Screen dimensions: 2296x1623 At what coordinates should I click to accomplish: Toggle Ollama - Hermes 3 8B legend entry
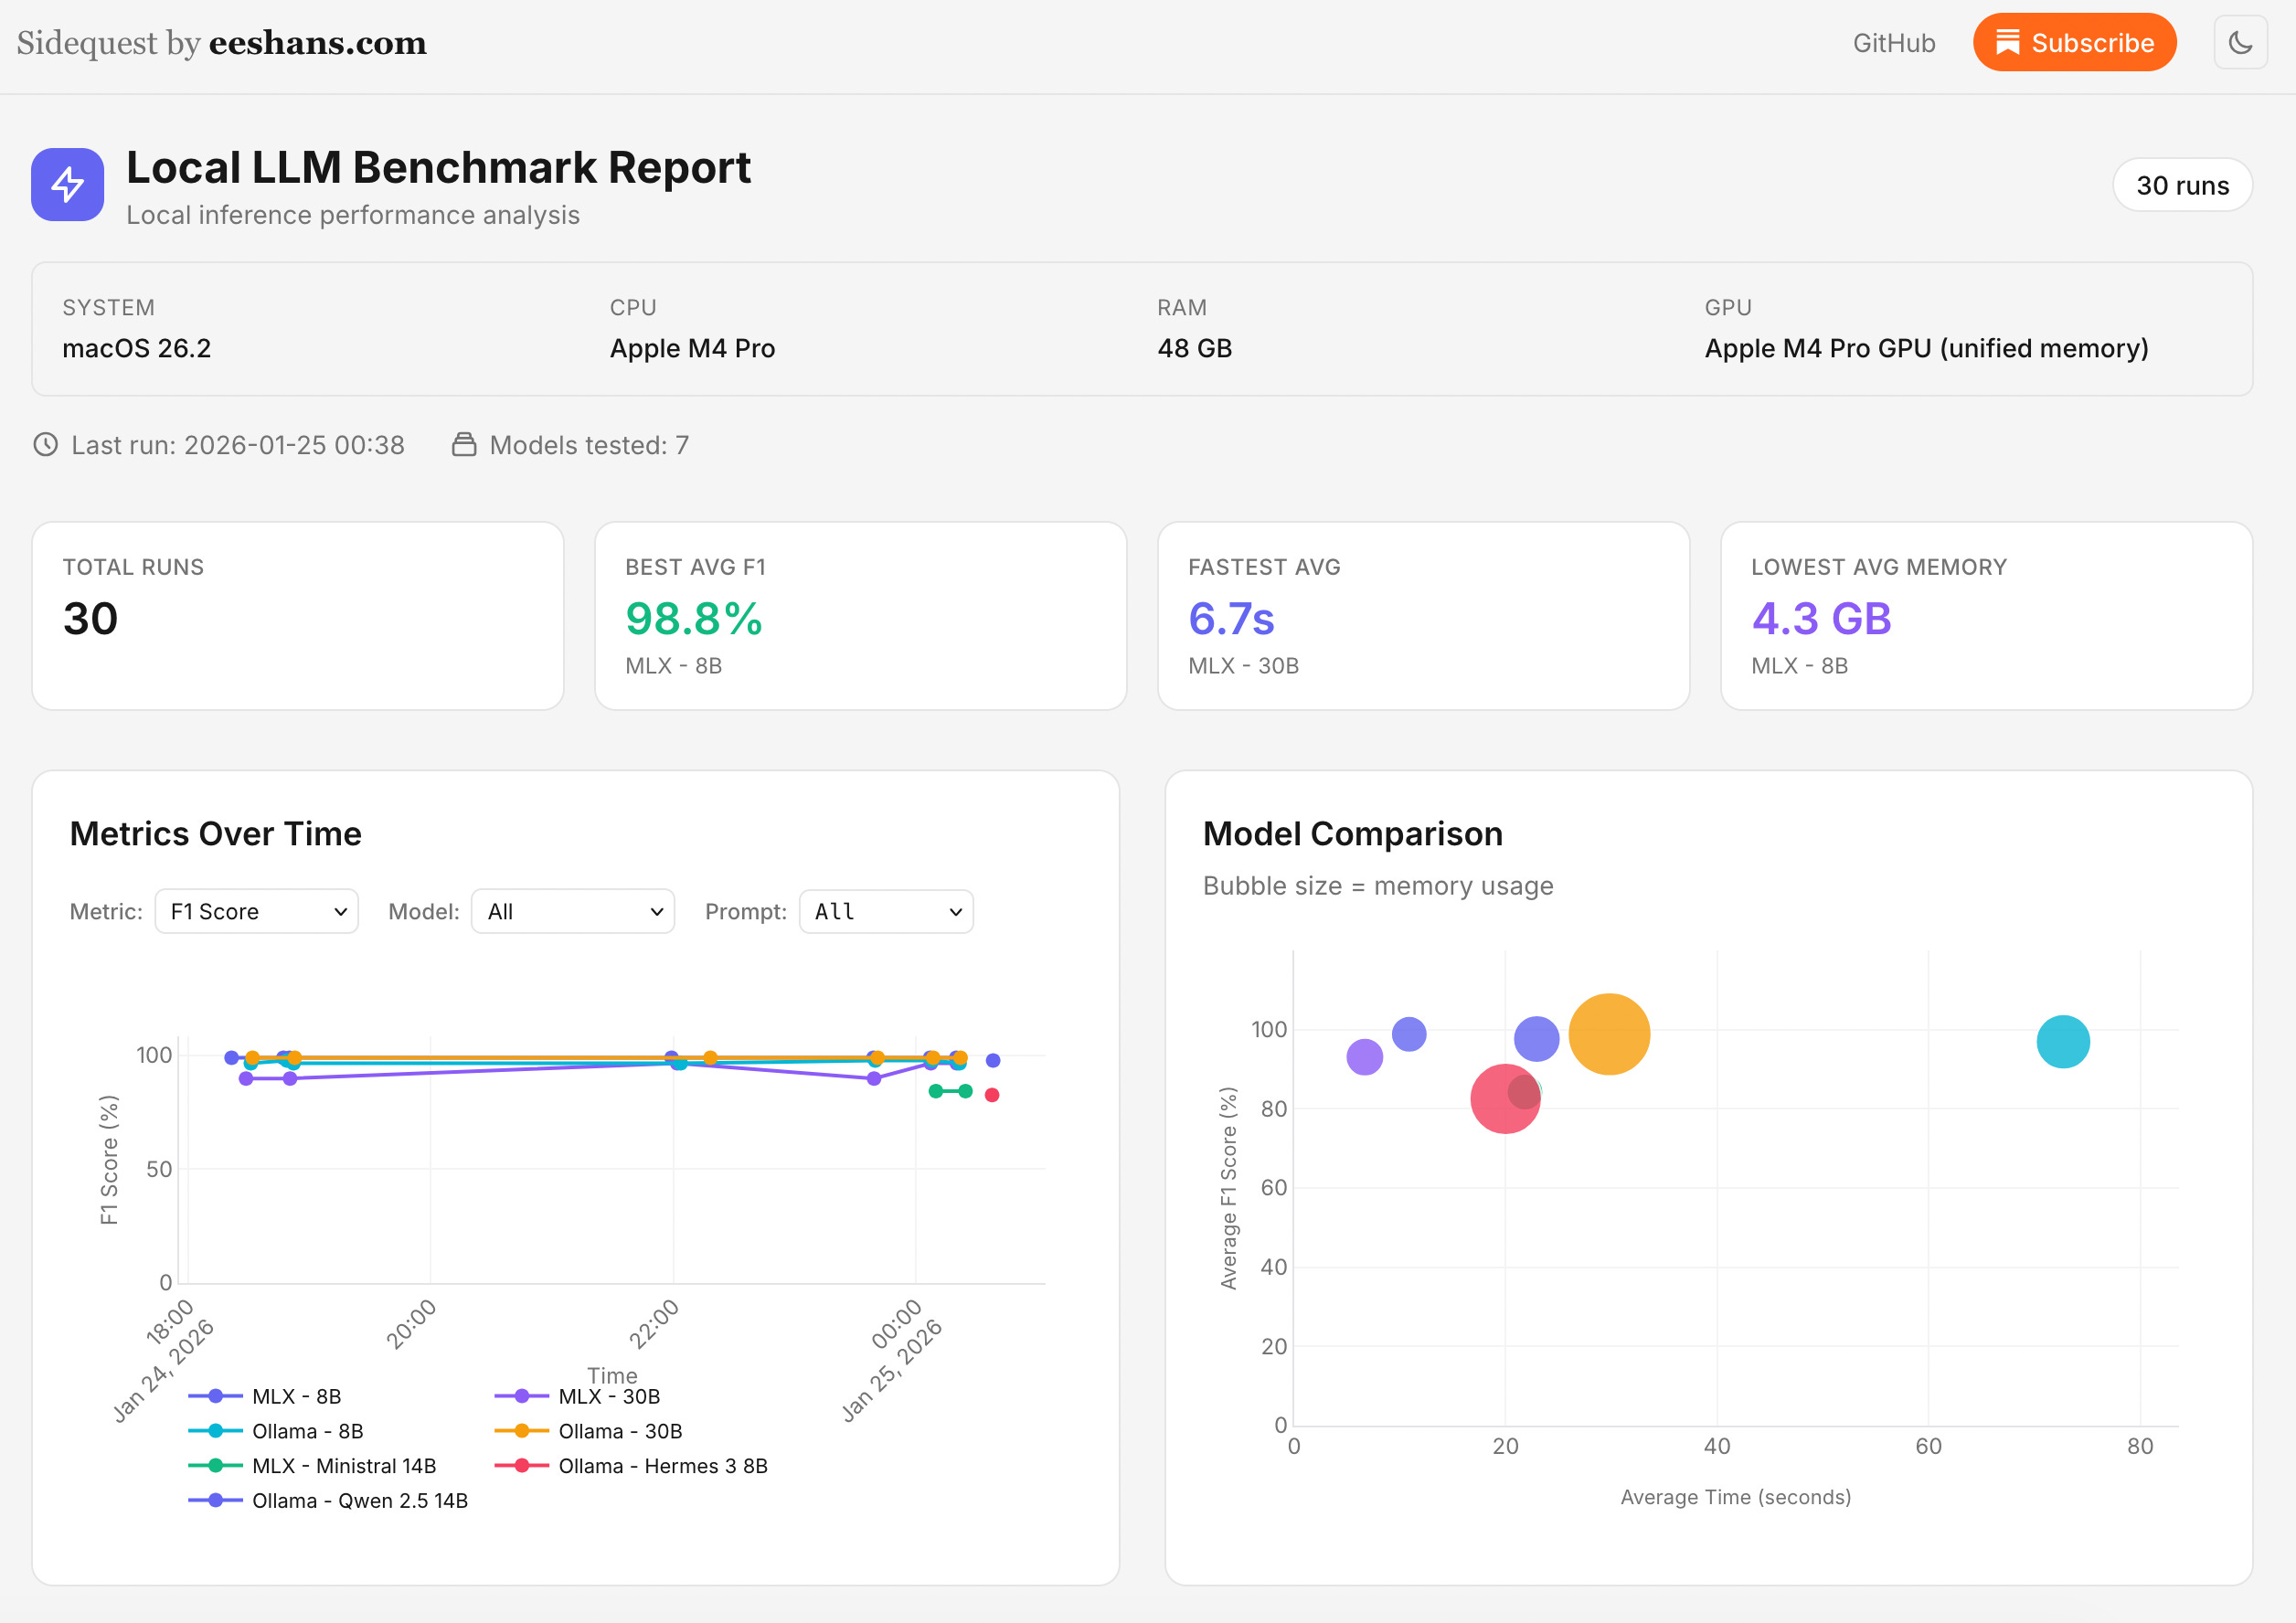[662, 1466]
